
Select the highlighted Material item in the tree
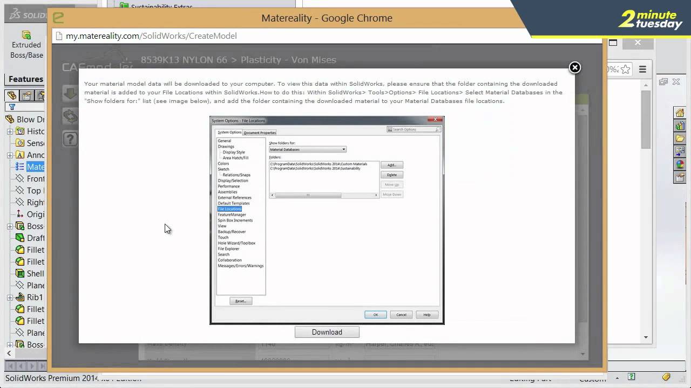[x=30, y=167]
